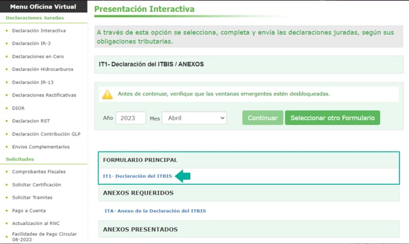Screen dimensions: 409x244
Task: Click Seleccionar otro Formulario button
Action: coord(332,118)
